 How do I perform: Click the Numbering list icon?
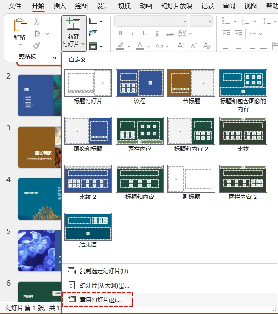245,21
